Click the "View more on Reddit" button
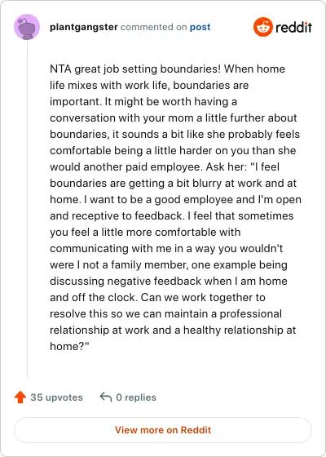The height and width of the screenshot is (457, 326). (163, 430)
